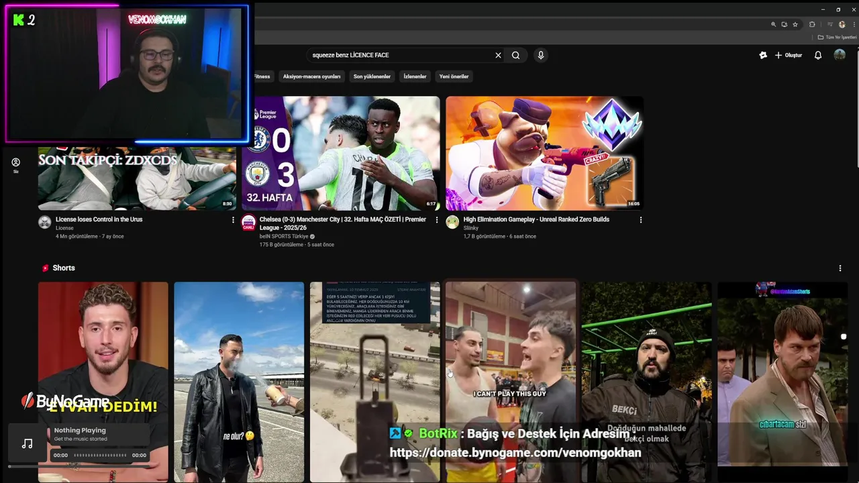The height and width of the screenshot is (483, 859).
Task: Open beIN SPORTS Türkiye channel avatar
Action: 248,223
